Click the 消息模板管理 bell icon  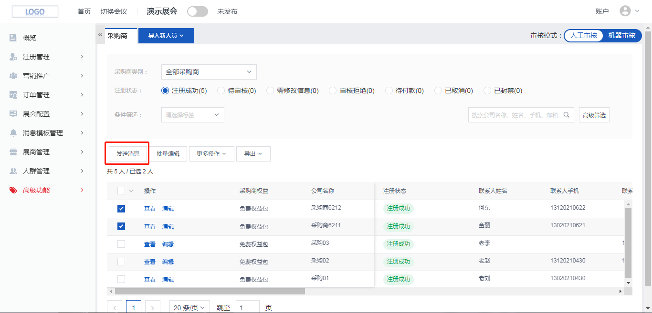[13, 133]
